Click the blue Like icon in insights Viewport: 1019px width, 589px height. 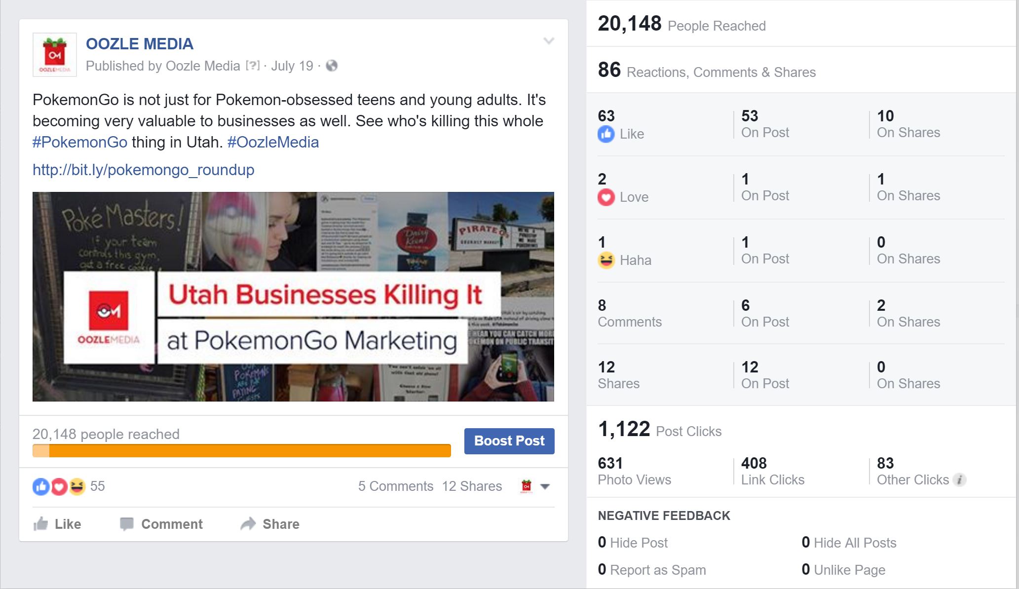click(x=606, y=134)
